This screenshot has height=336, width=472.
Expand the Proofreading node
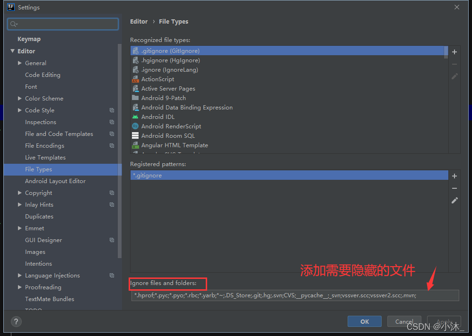pyautogui.click(x=19, y=287)
